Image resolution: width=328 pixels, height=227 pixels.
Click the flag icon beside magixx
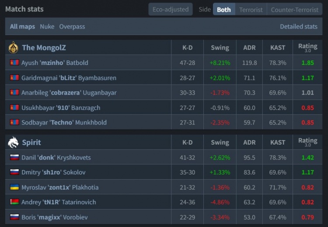click(x=14, y=217)
